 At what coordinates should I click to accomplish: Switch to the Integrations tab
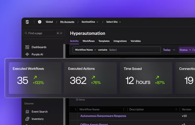click(120, 41)
